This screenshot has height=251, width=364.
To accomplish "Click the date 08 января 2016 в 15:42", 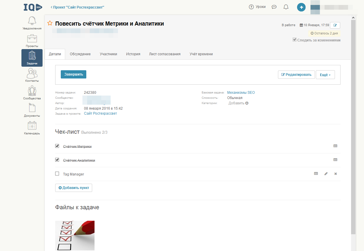I will coord(103,108).
